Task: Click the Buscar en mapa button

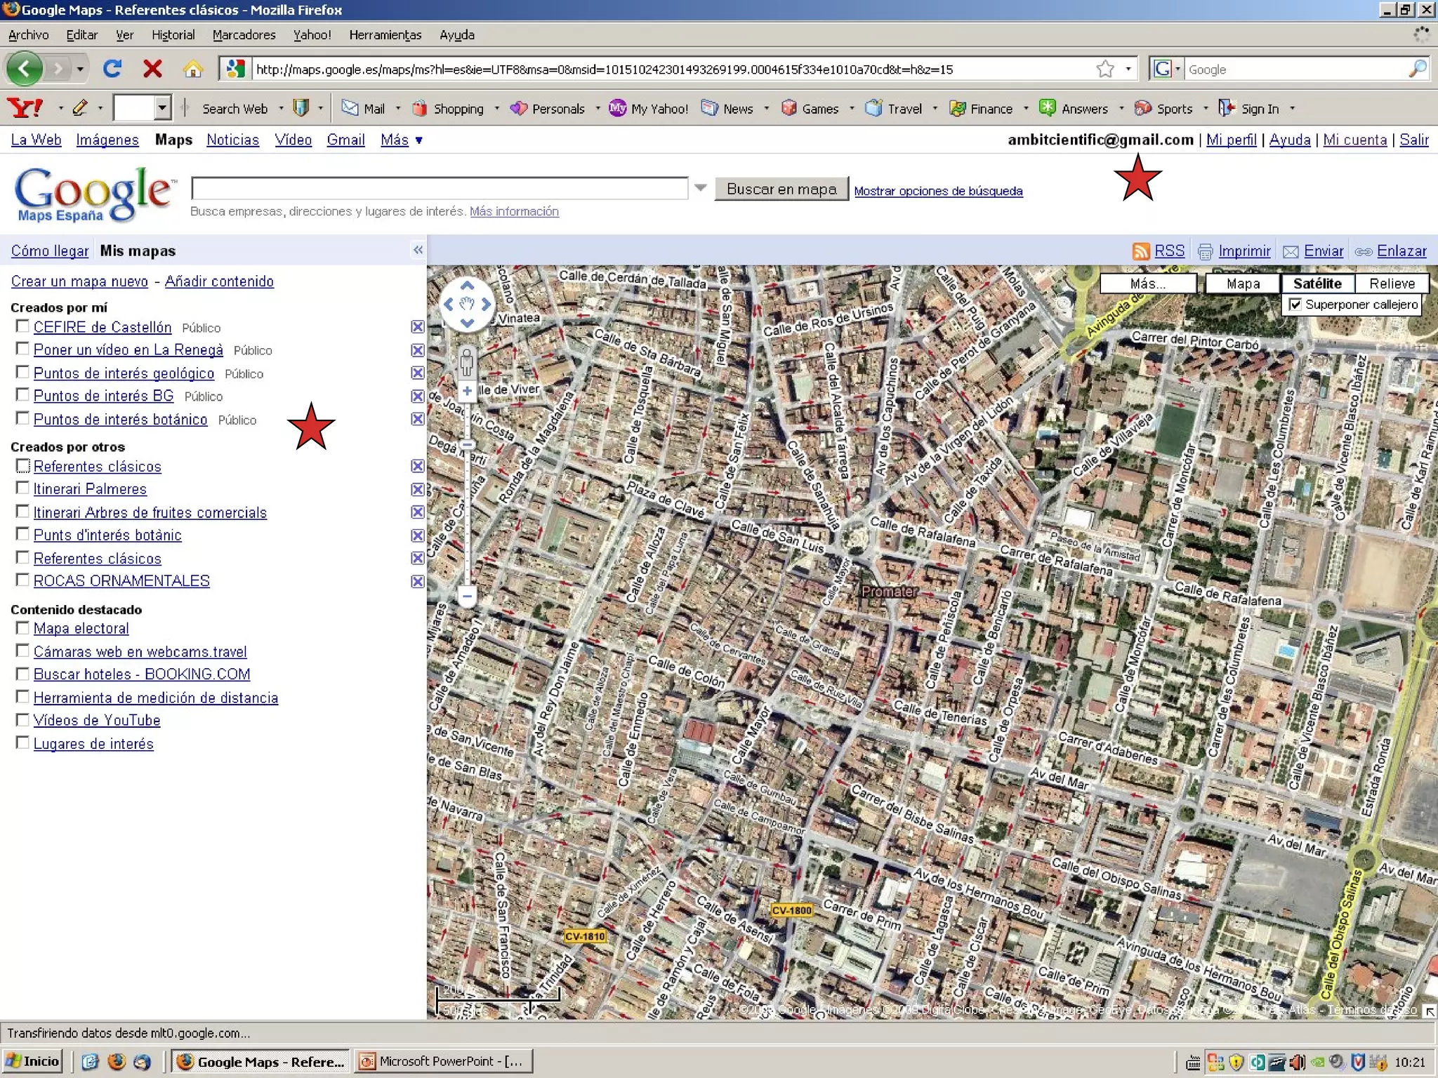Action: pyautogui.click(x=781, y=189)
